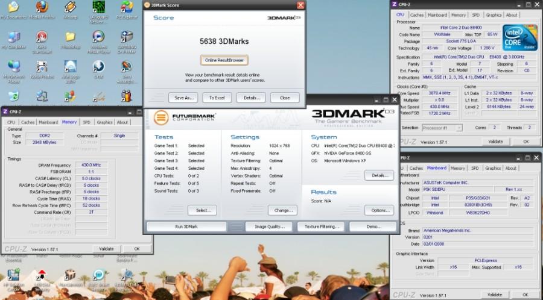Click the 5638 3DMarks score text
543x300 pixels.
pyautogui.click(x=224, y=42)
